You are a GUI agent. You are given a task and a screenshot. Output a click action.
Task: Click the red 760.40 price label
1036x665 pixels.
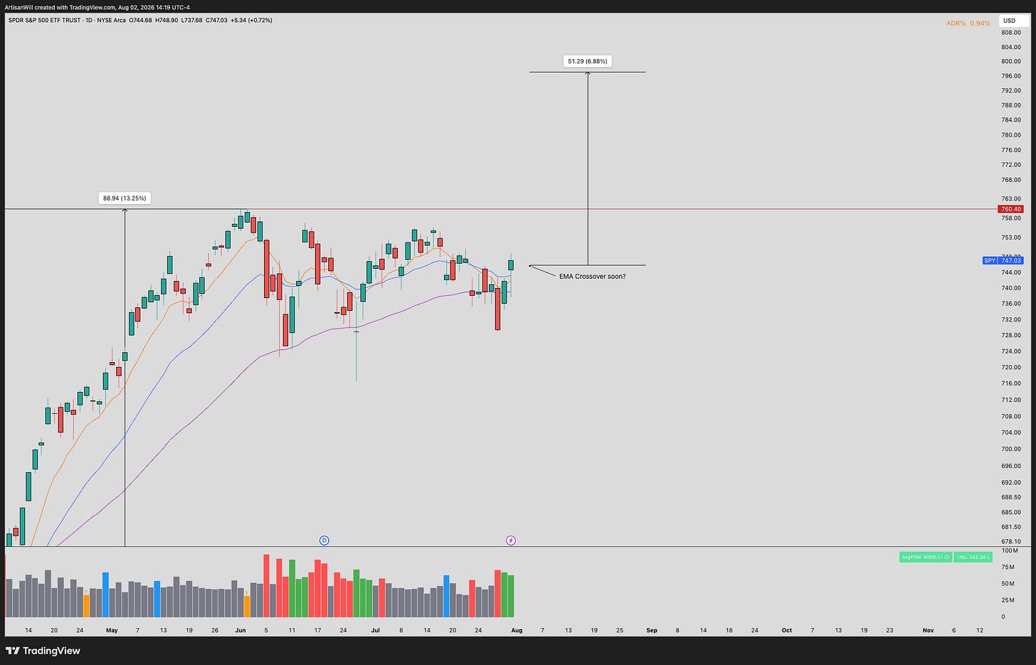1011,209
